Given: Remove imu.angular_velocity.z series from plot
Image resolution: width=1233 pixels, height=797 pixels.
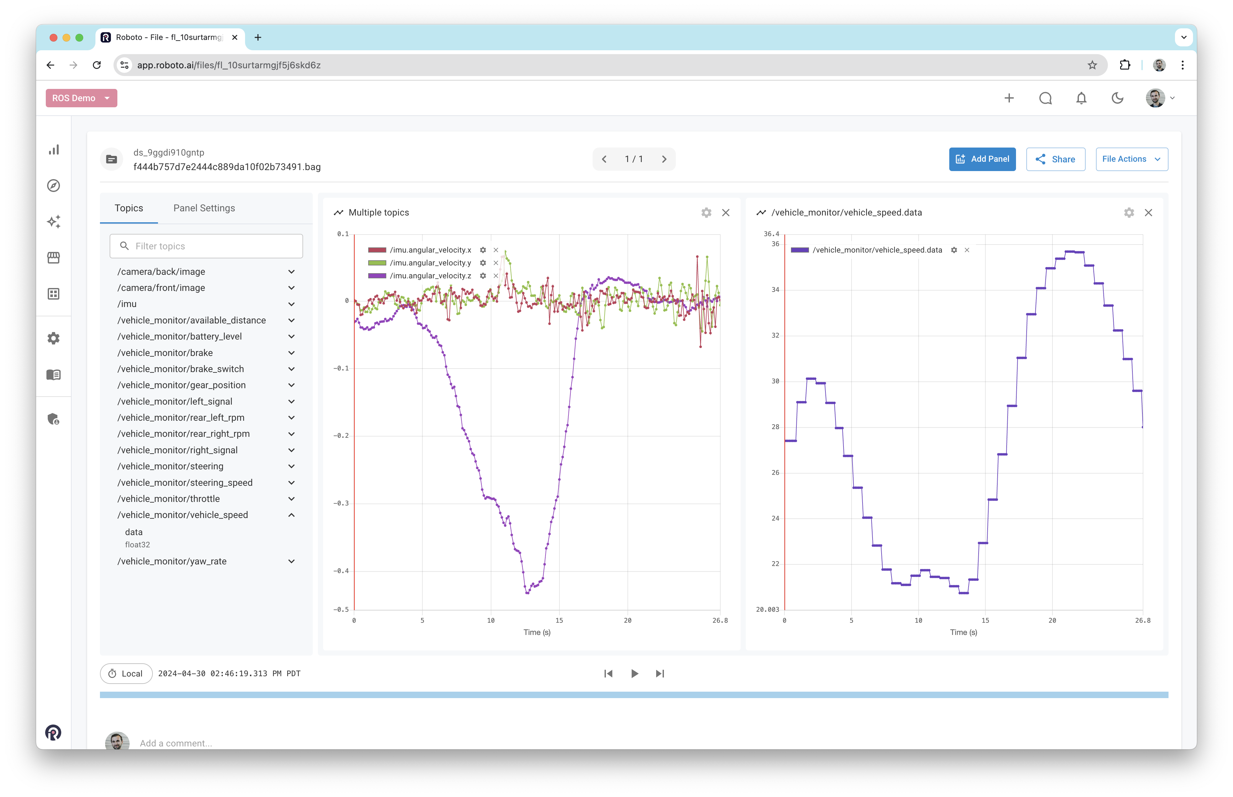Looking at the screenshot, I should 496,276.
